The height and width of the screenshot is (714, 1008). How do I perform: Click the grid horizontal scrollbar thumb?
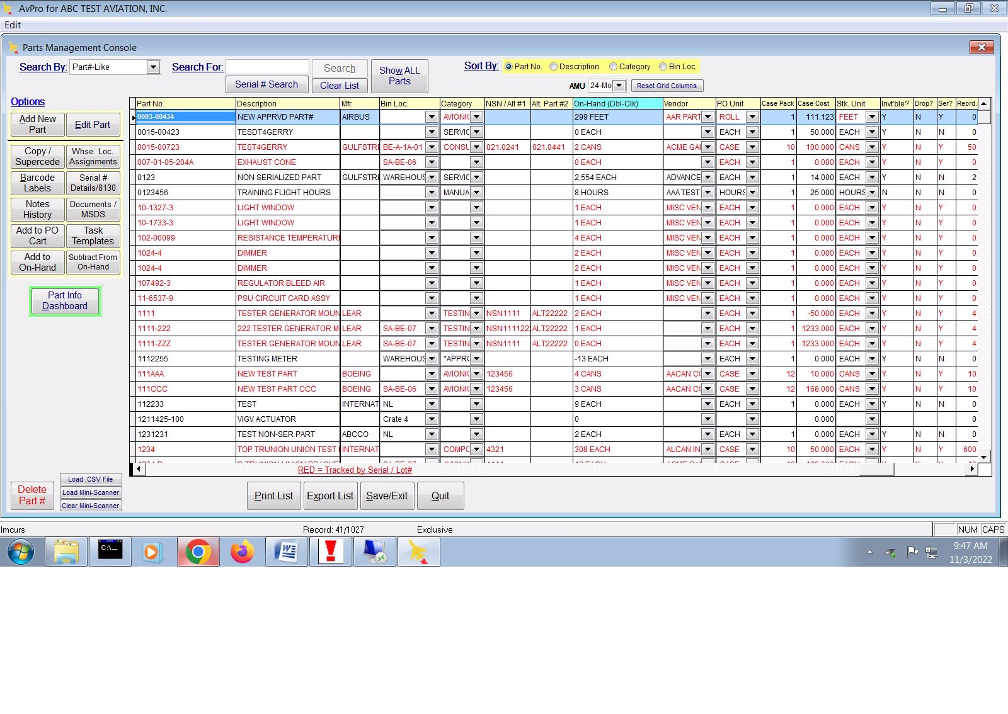tap(876, 469)
